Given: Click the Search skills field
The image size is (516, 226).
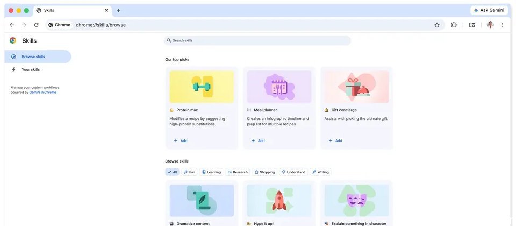Looking at the screenshot, I should pyautogui.click(x=258, y=40).
